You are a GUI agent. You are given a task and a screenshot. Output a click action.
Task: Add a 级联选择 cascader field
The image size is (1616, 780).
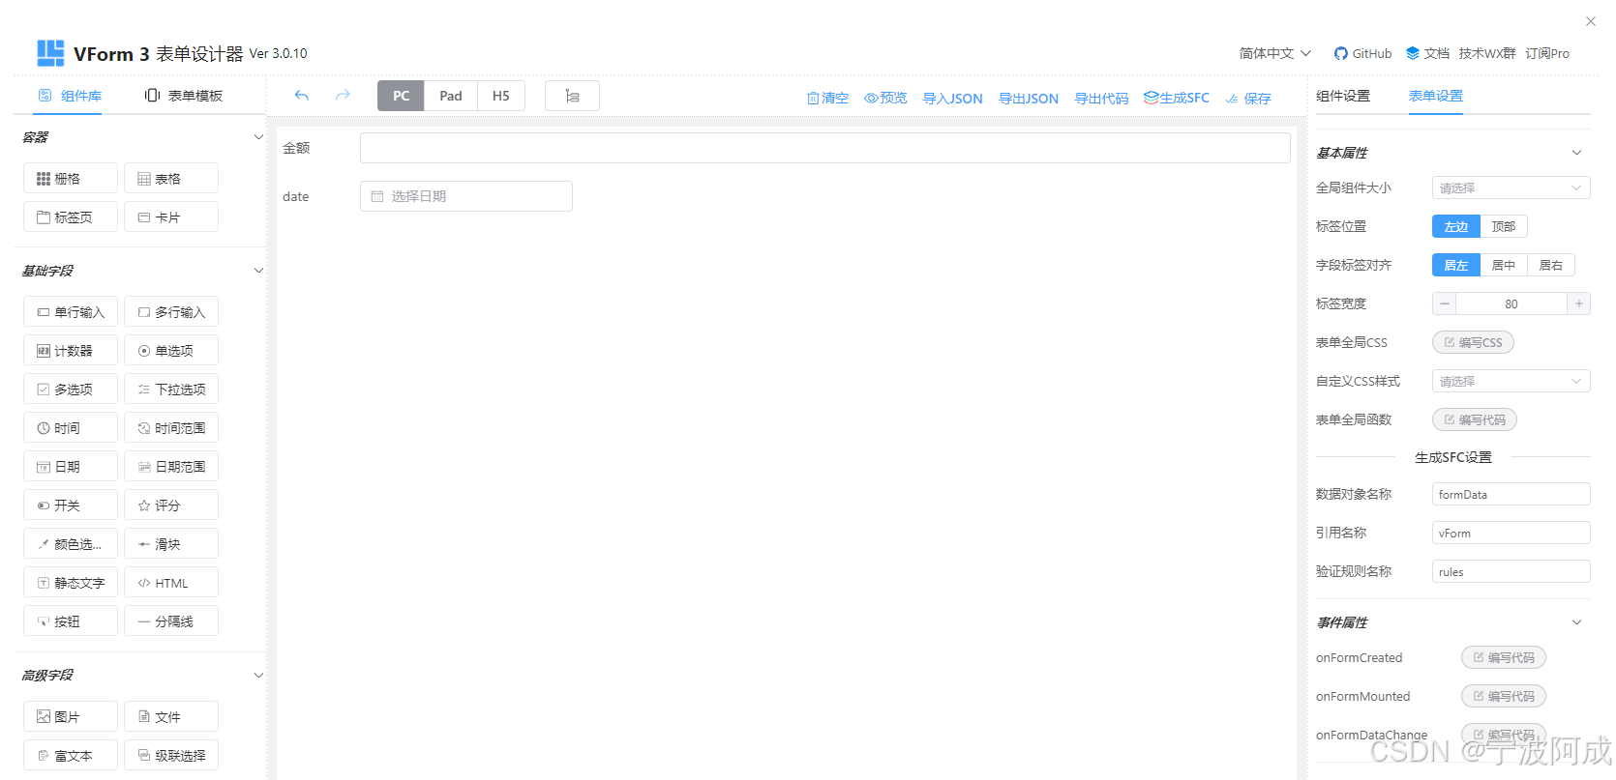(171, 755)
